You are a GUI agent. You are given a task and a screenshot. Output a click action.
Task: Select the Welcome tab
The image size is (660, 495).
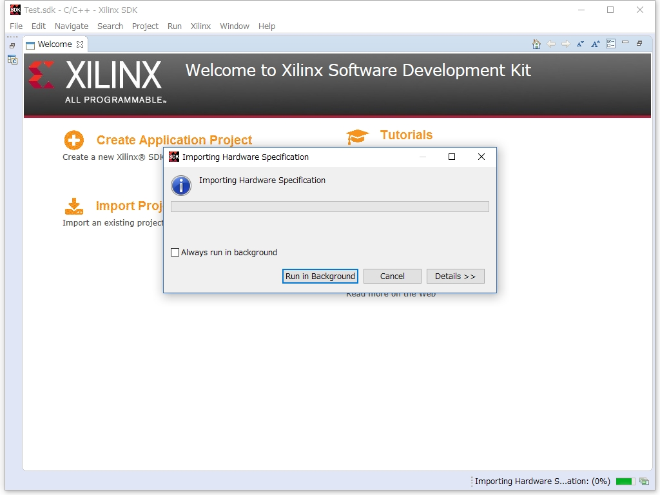55,44
